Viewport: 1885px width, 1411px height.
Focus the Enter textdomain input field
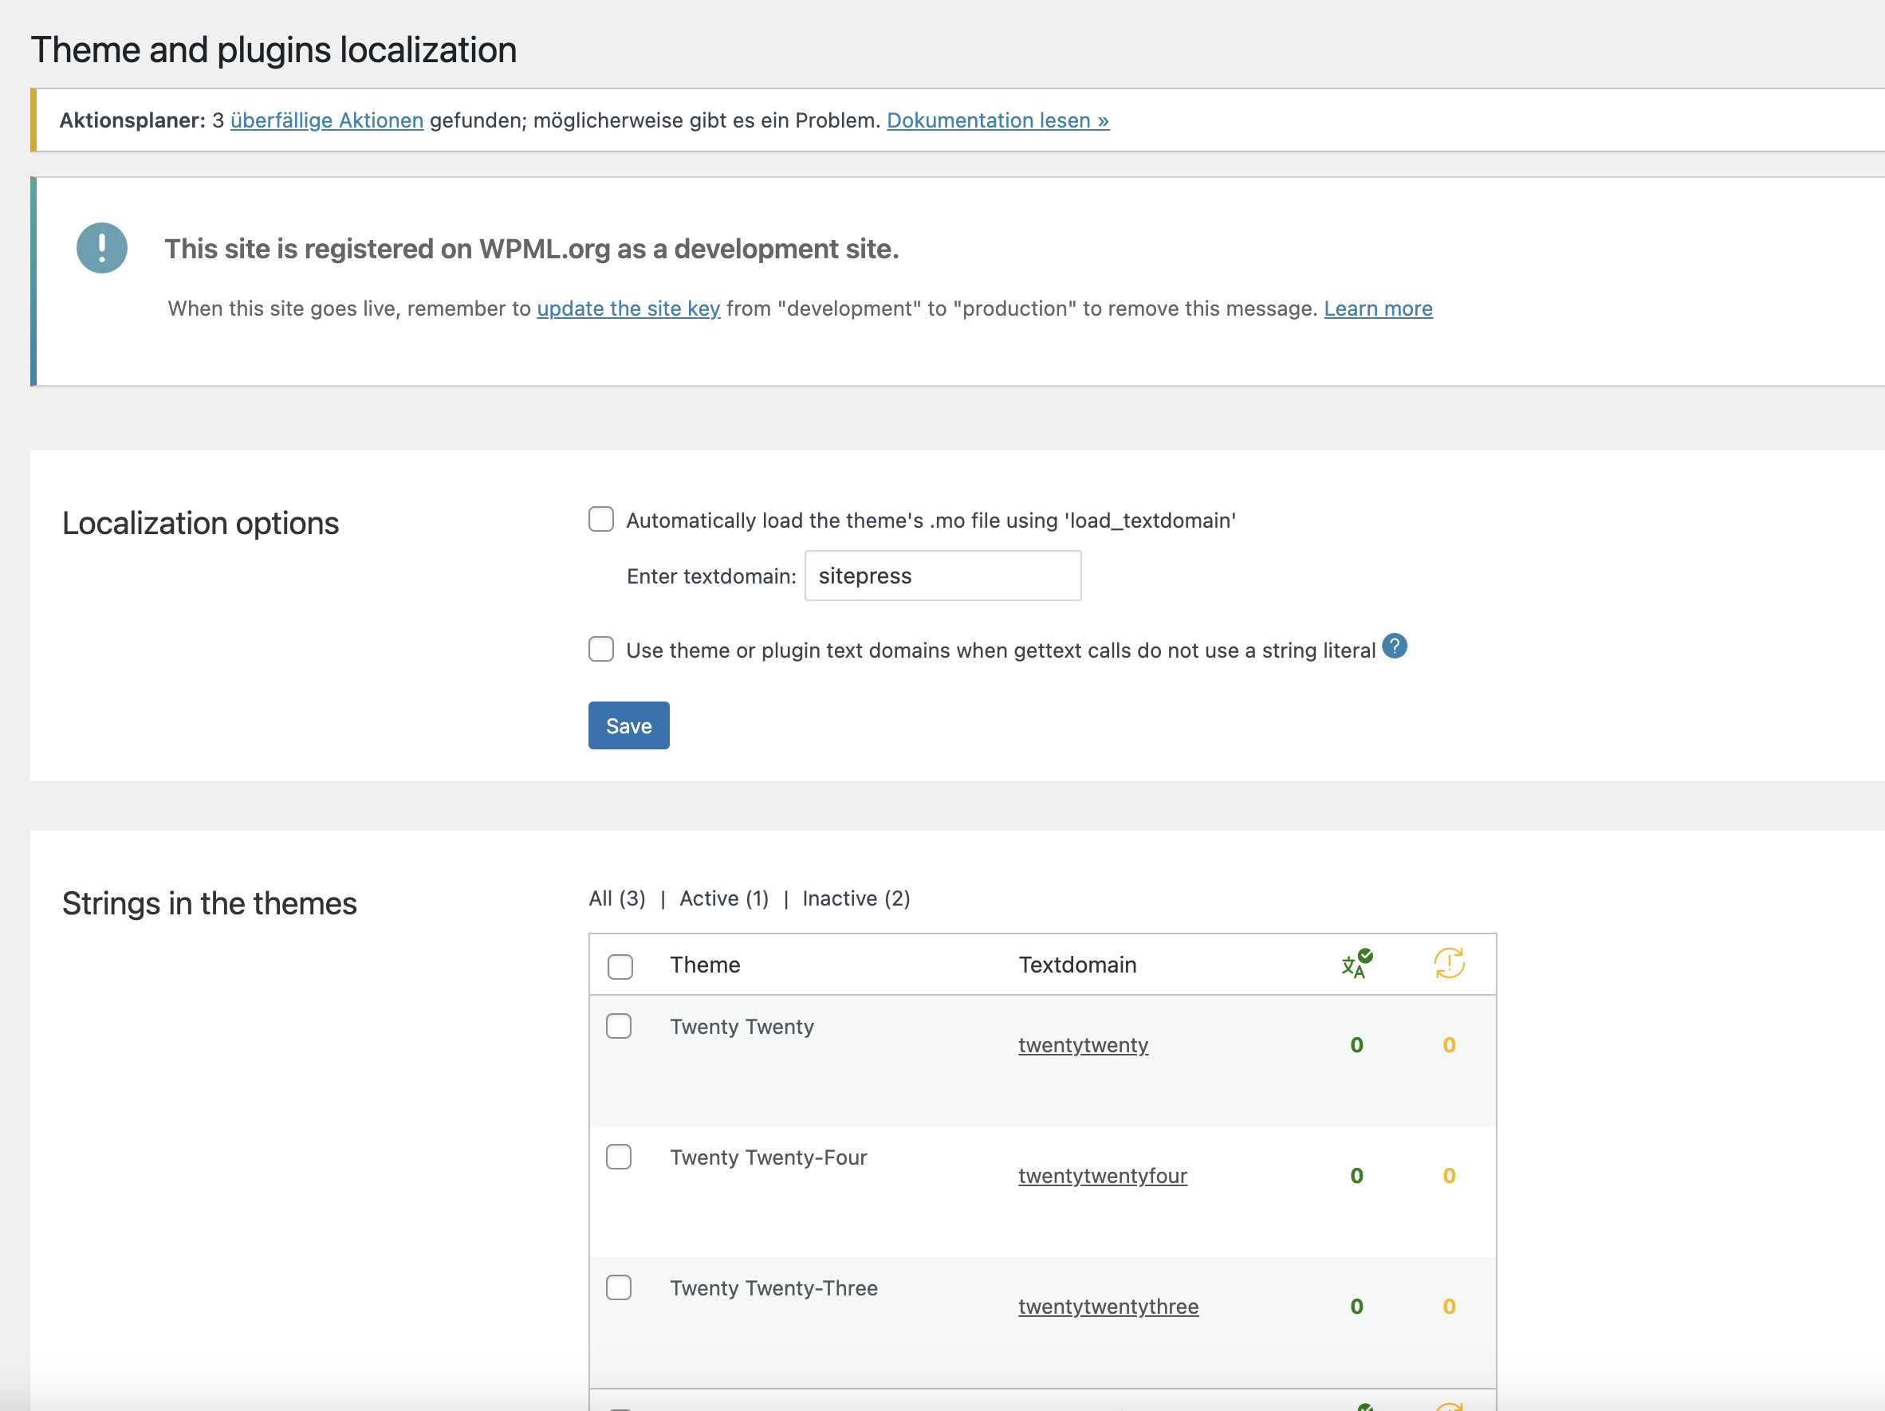pos(942,576)
